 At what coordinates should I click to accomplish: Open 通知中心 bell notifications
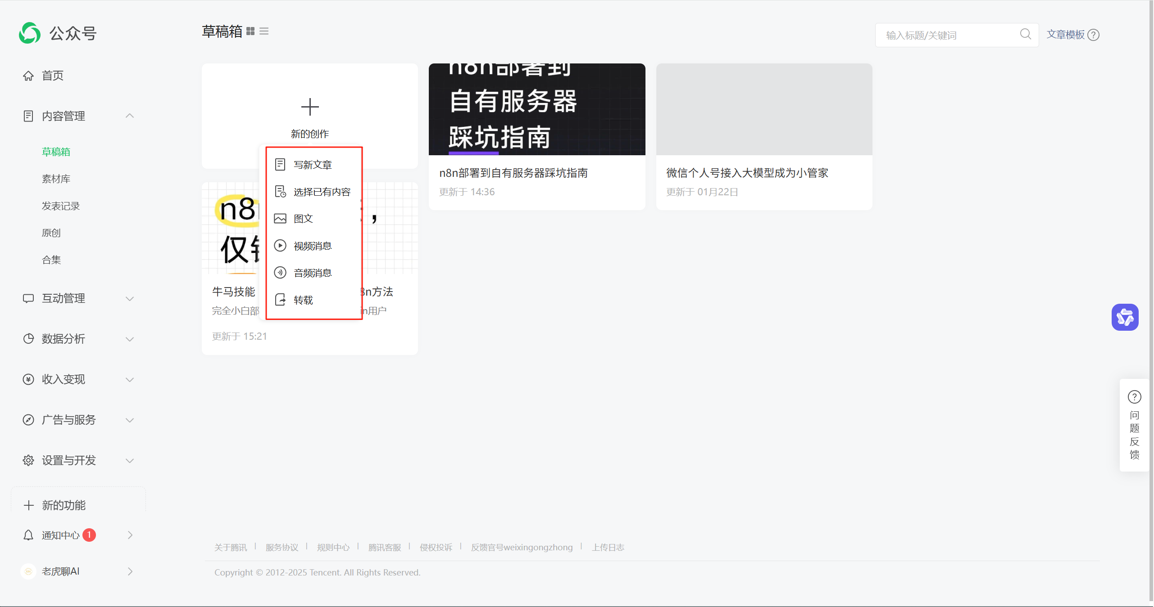point(60,535)
